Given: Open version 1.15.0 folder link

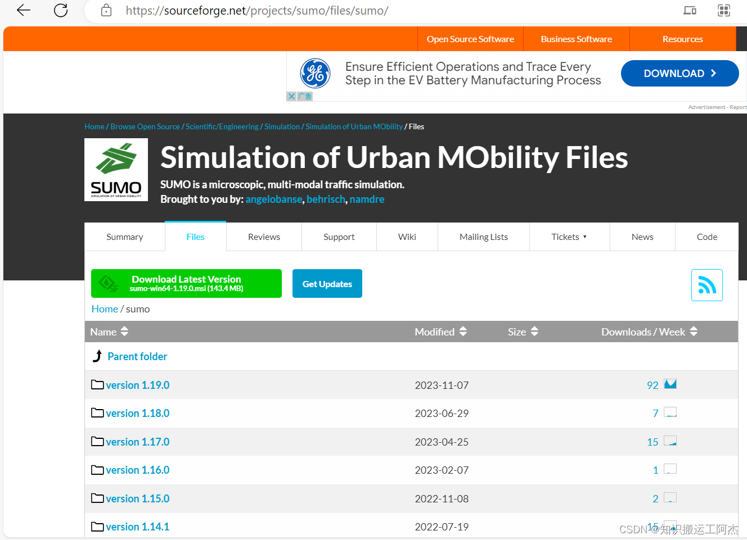Looking at the screenshot, I should pyautogui.click(x=138, y=498).
